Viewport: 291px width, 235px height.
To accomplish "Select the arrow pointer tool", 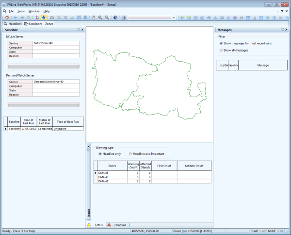I will [37, 17].
